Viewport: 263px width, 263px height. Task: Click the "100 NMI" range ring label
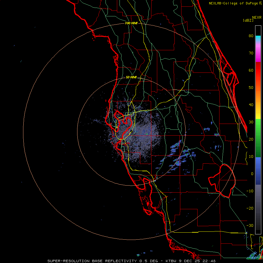(131, 23)
